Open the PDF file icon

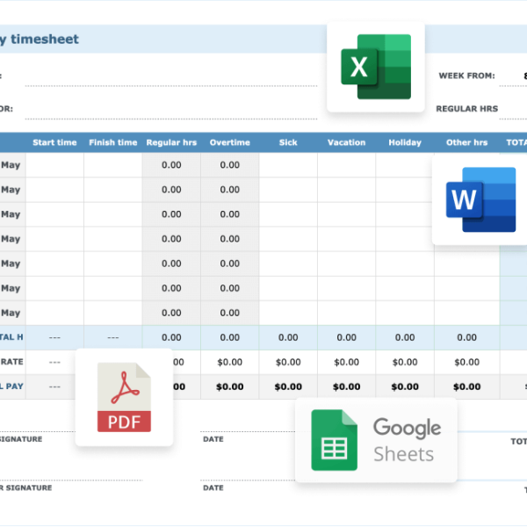(x=124, y=397)
